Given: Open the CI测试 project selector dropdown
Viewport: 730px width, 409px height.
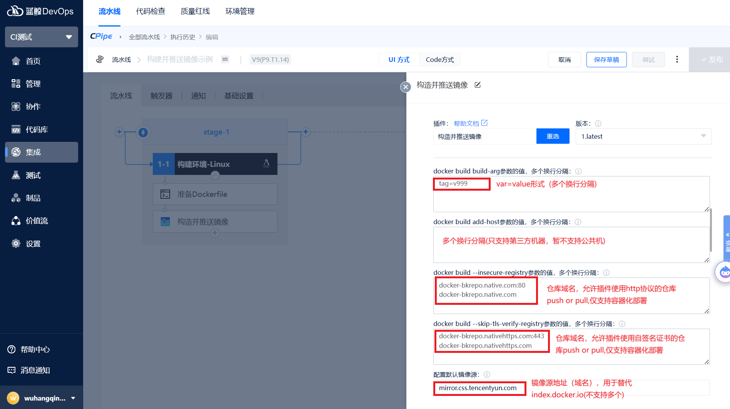Looking at the screenshot, I should click(x=42, y=37).
